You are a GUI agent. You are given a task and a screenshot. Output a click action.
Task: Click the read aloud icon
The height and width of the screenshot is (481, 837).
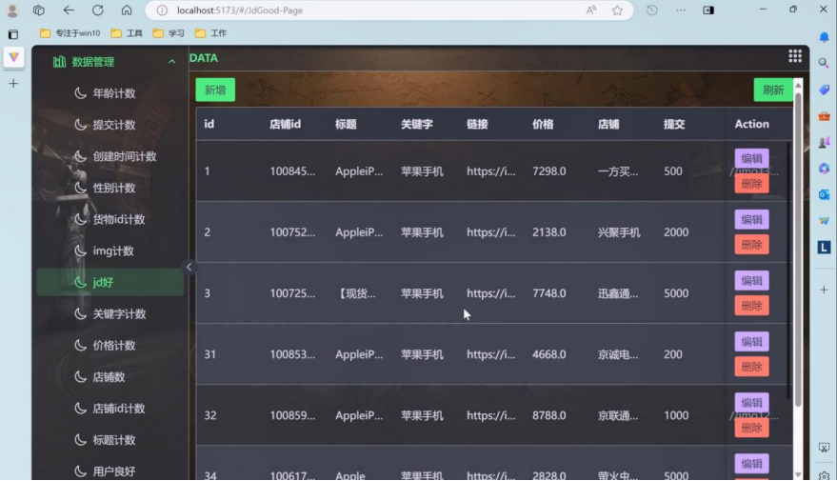[591, 10]
